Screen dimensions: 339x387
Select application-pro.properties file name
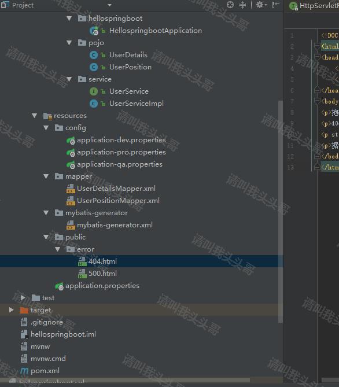121,152
